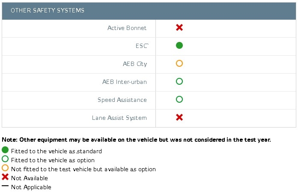This screenshot has height=196, width=298.
Task: Click the orange ring legend icon
Action: click(x=5, y=168)
